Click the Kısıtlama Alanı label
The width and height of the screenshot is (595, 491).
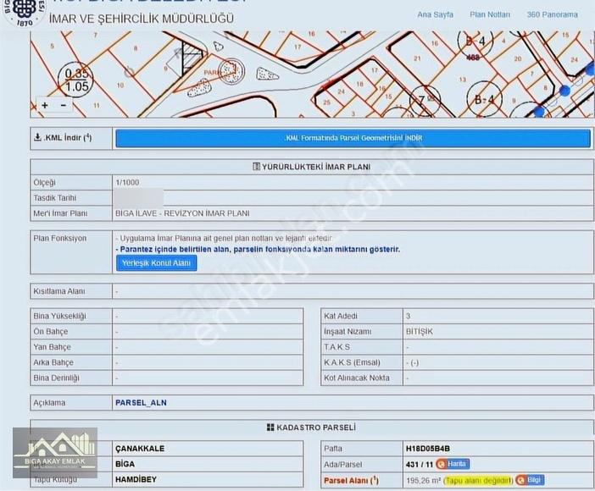click(59, 291)
